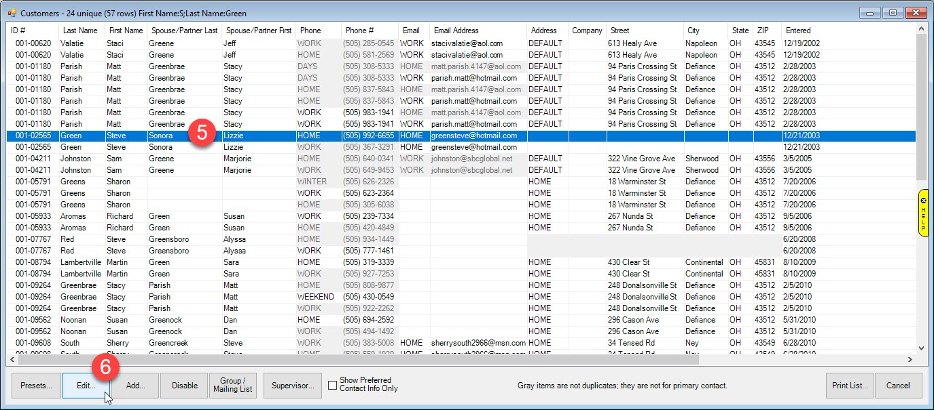Image resolution: width=934 pixels, height=410 pixels.
Task: Cancel the Customers dialog
Action: click(897, 386)
